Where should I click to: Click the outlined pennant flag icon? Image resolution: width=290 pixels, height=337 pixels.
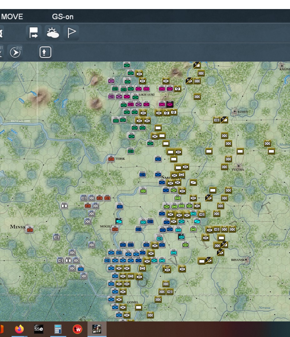point(71,33)
